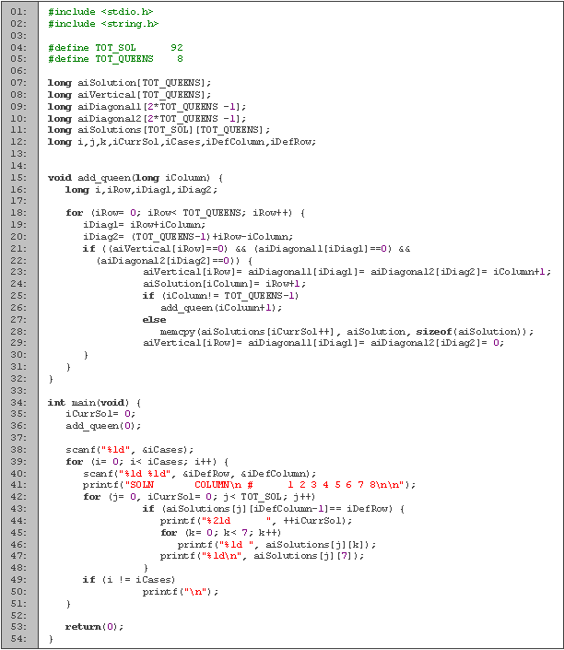Click the 'add_queen(0);' call in main

(103, 426)
